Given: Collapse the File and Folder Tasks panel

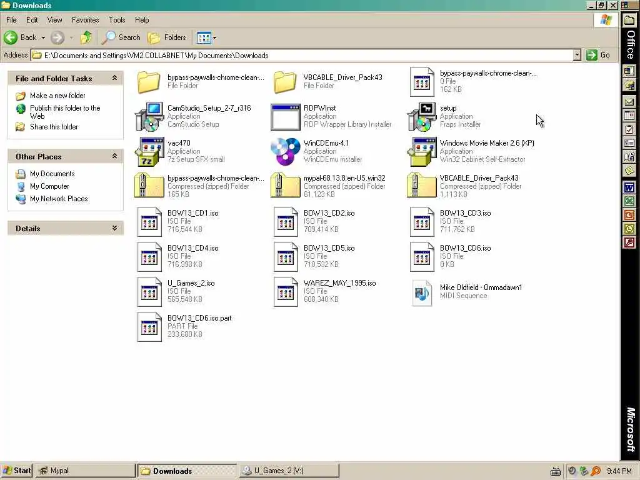Looking at the screenshot, I should [x=115, y=78].
